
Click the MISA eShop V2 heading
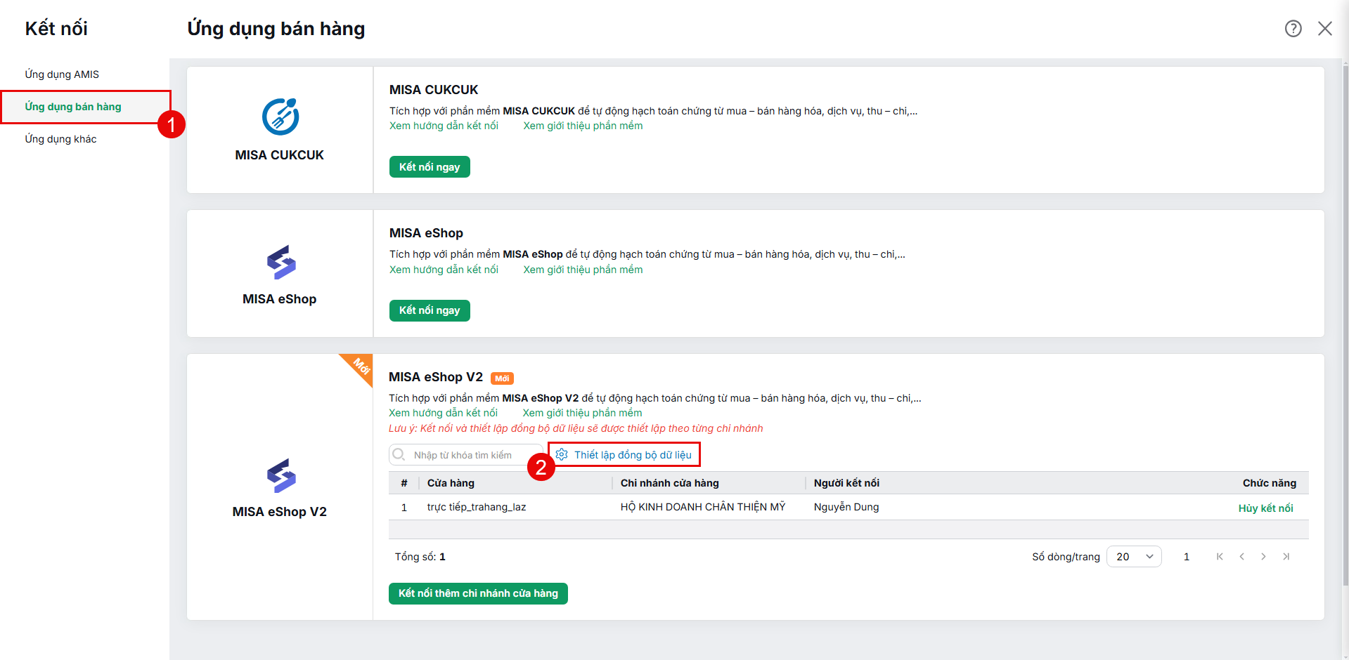pos(436,377)
